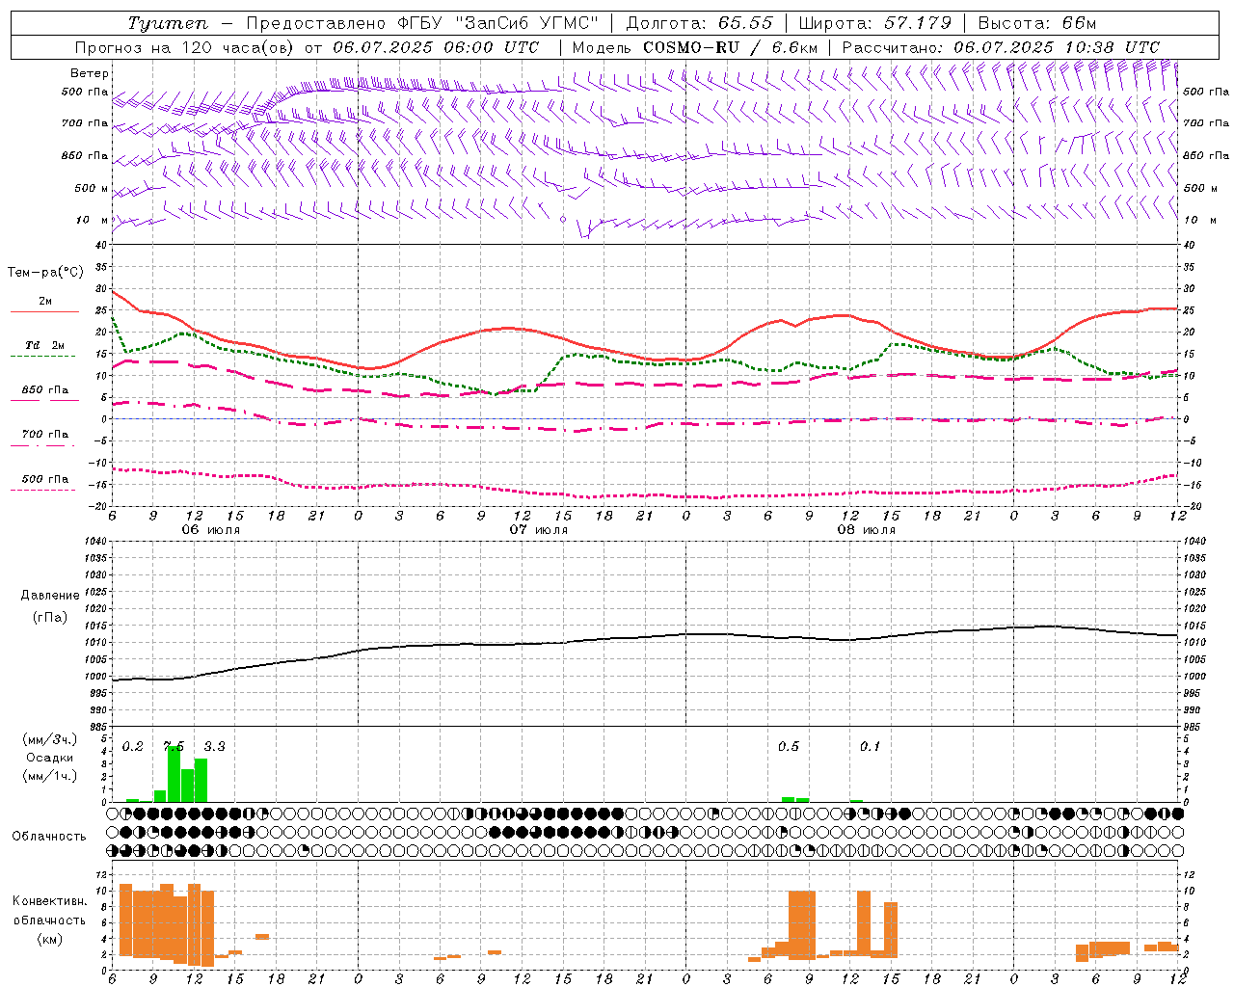
Task: Click the "Широта: 57.179" header field
Action: click(875, 23)
